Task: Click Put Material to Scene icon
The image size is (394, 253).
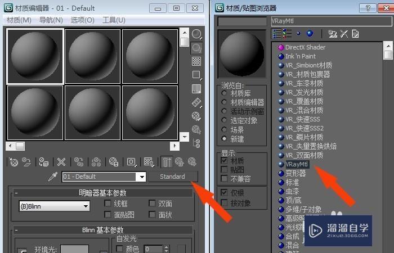Action: pos(26,162)
